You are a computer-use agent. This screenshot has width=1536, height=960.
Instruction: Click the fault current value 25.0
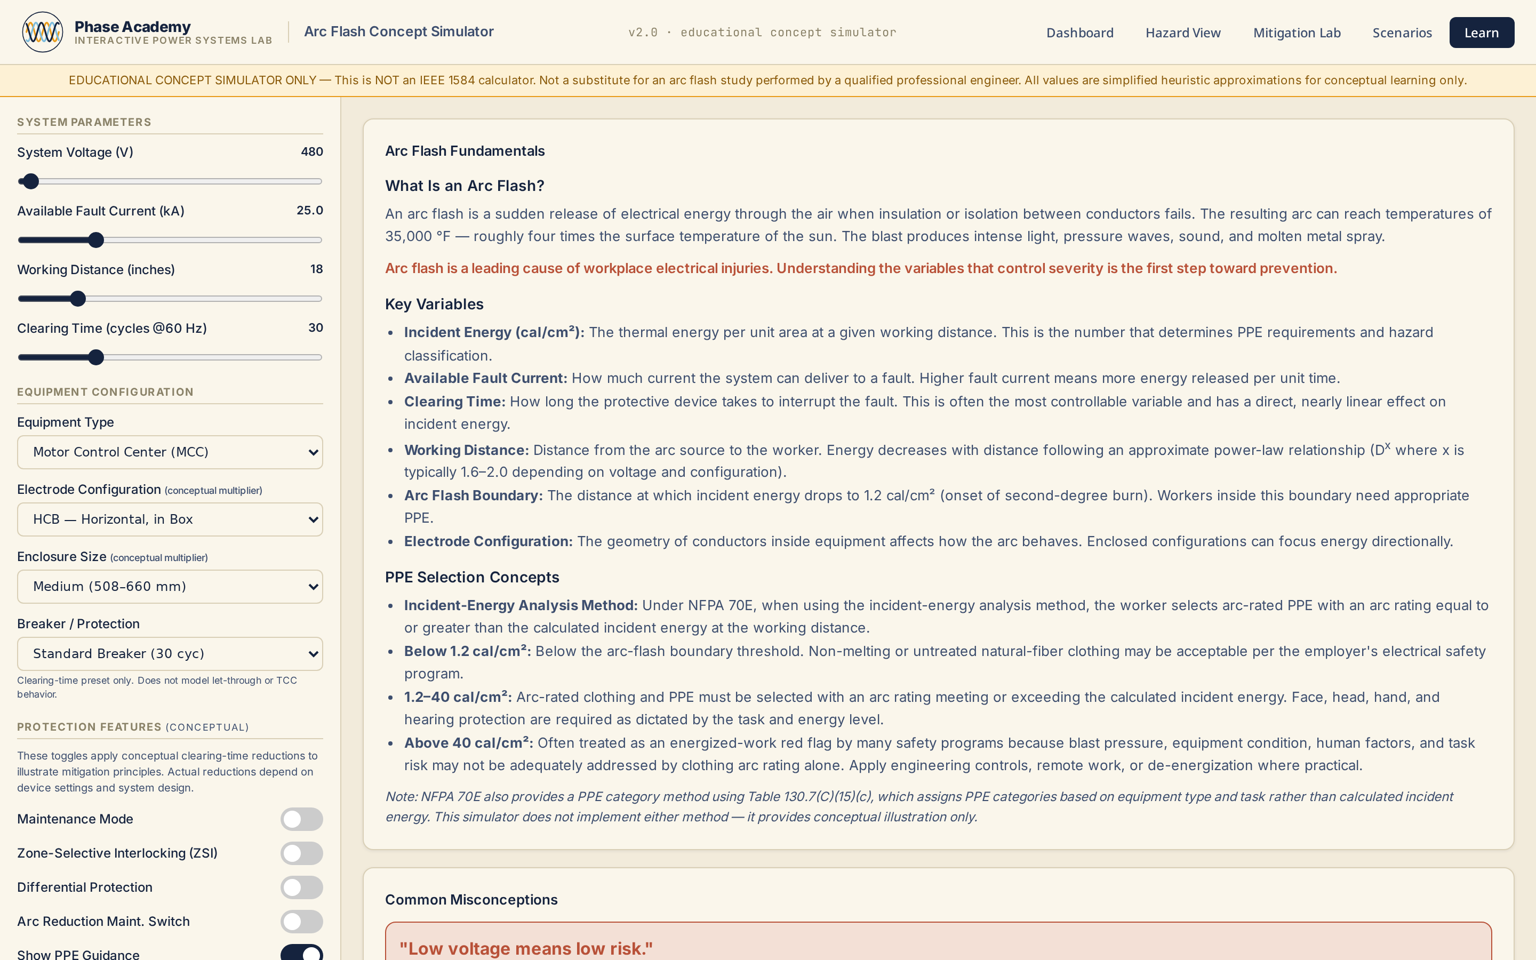coord(310,210)
